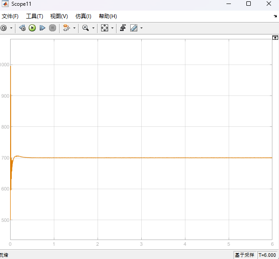Open the 工具(T) menu
The width and height of the screenshot is (279, 259).
coord(34,16)
